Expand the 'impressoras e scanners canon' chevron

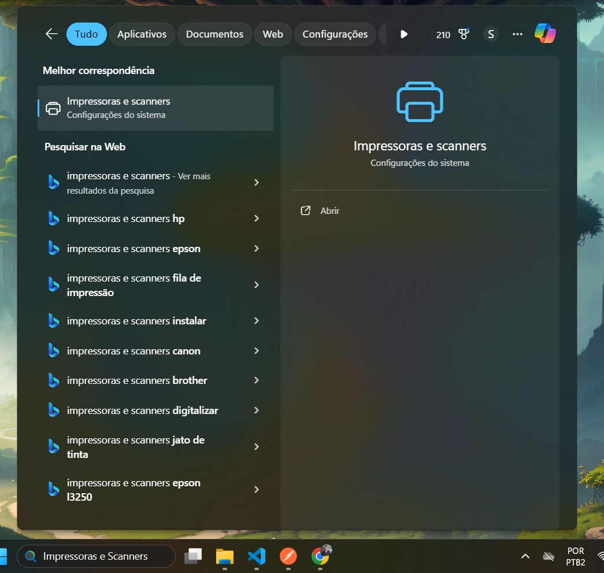[257, 351]
